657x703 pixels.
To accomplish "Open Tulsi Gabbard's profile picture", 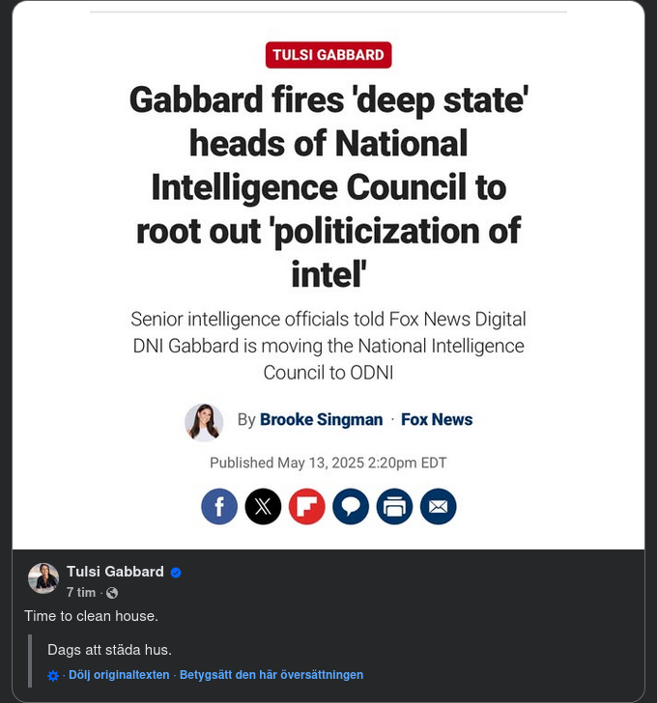I will (43, 577).
